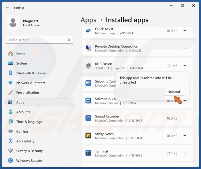Click the Sound Recorder app name

click(107, 116)
